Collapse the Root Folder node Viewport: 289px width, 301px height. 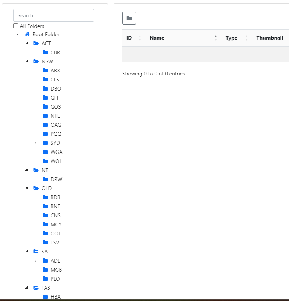(17, 34)
